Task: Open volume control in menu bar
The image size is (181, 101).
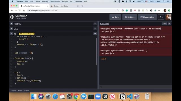Action: pos(134,1)
